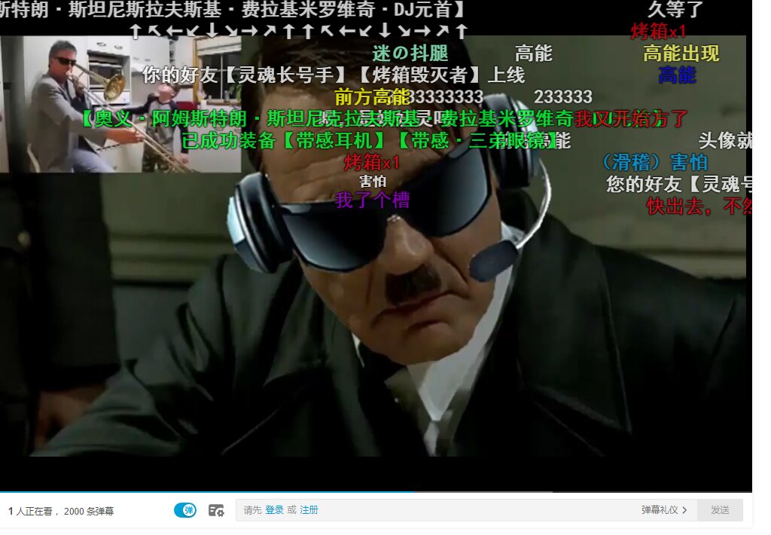Click the trombone player inset video

tap(120, 104)
